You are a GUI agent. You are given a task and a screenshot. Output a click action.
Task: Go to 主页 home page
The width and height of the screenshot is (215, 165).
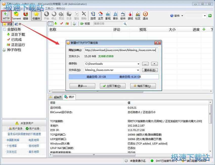100,16
